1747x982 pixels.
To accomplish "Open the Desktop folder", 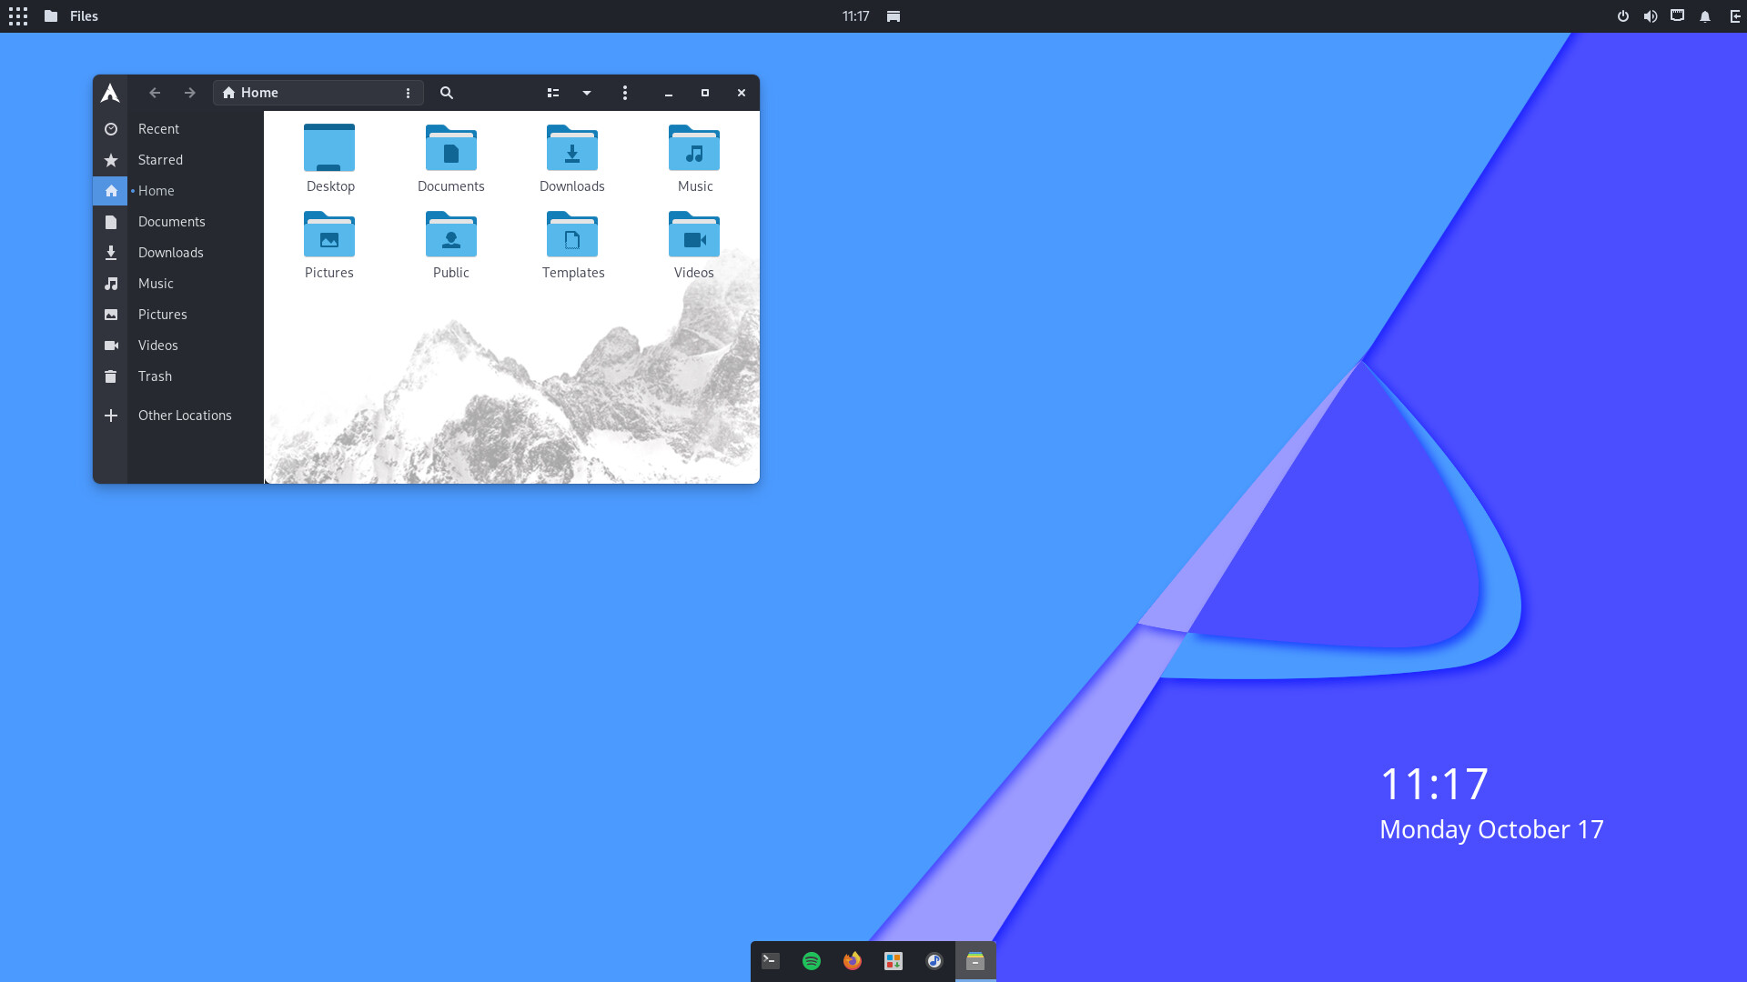I will [329, 158].
